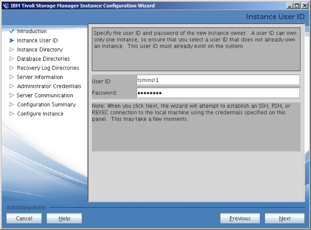Click the Instance User ID page heading
Viewport: 311px width, 230px height.
point(275,17)
